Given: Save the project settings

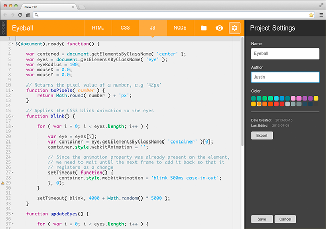Looking at the screenshot, I should (261, 219).
